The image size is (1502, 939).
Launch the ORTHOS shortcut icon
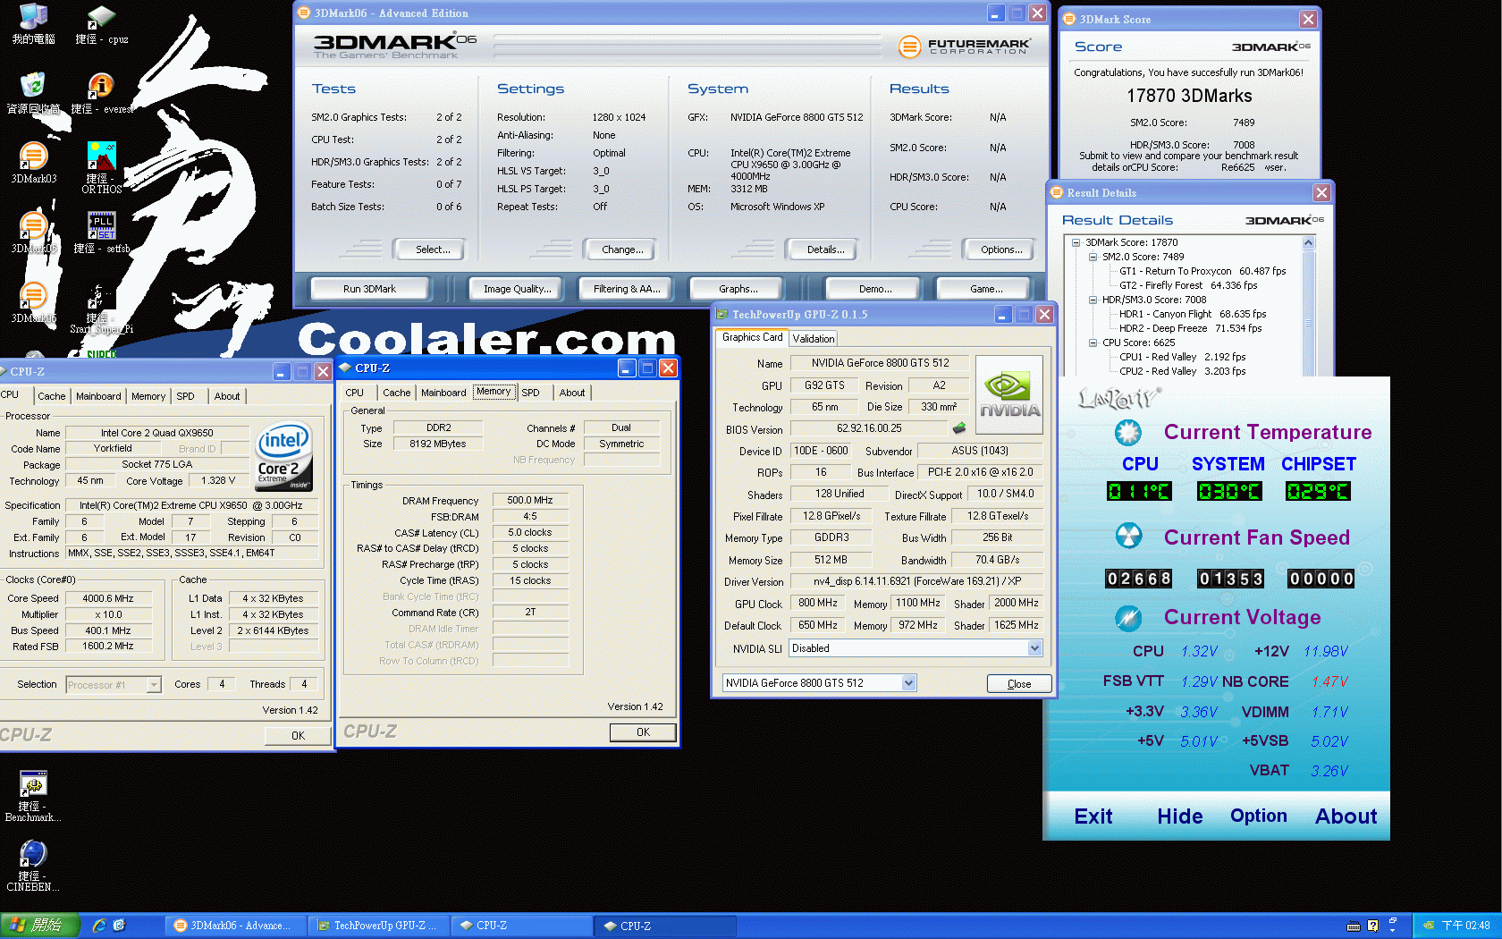pyautogui.click(x=101, y=168)
